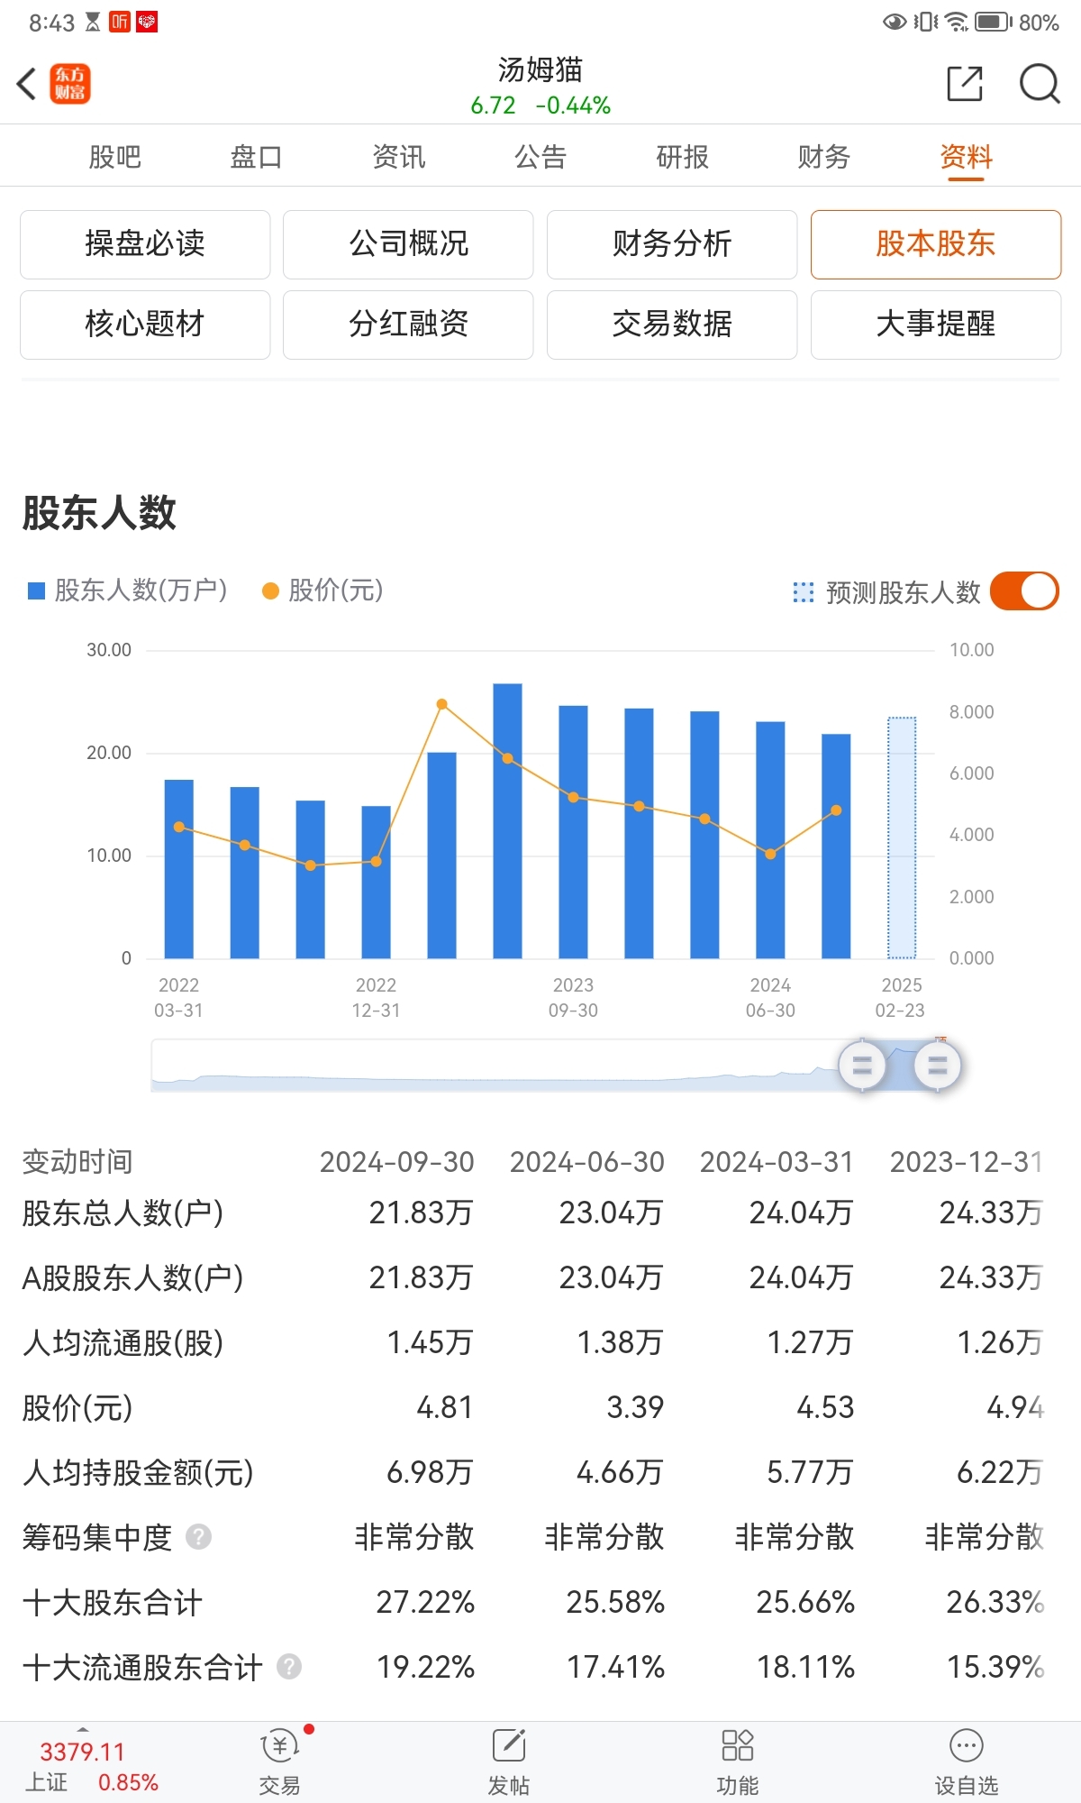1081x1803 pixels.
Task: Tap the blue 股东人数 legend square
Action: (x=36, y=590)
